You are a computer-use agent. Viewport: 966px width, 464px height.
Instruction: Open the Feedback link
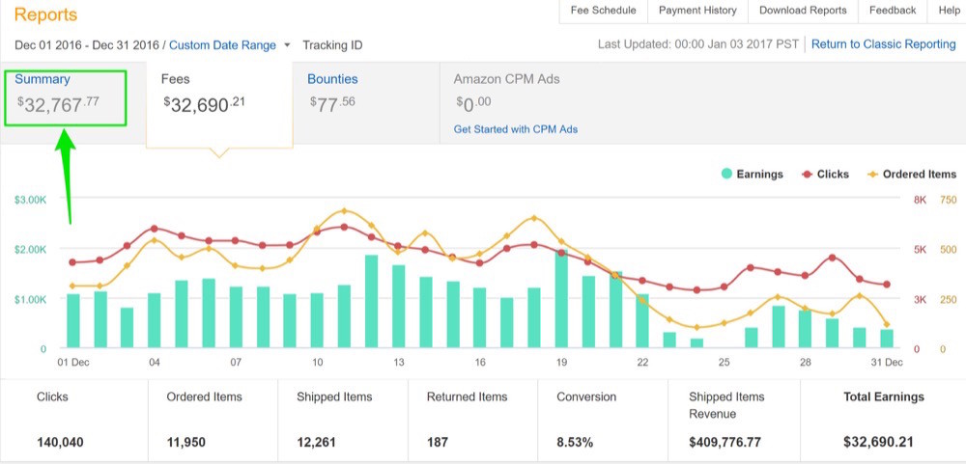point(893,11)
